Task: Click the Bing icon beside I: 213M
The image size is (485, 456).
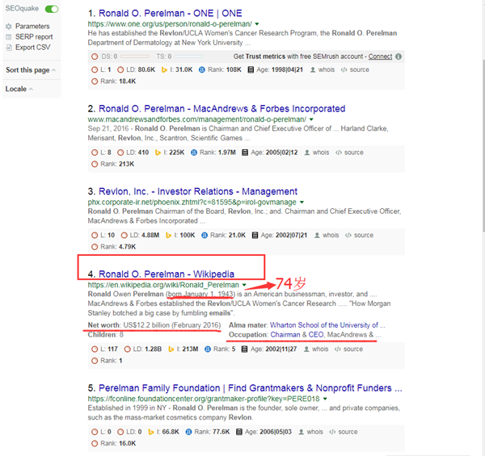Action: (x=171, y=349)
